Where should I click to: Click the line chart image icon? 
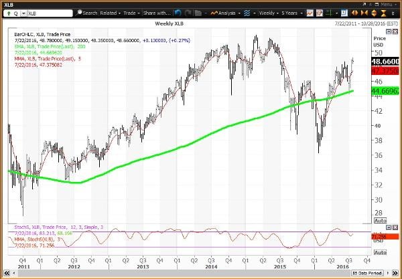click(x=310, y=13)
